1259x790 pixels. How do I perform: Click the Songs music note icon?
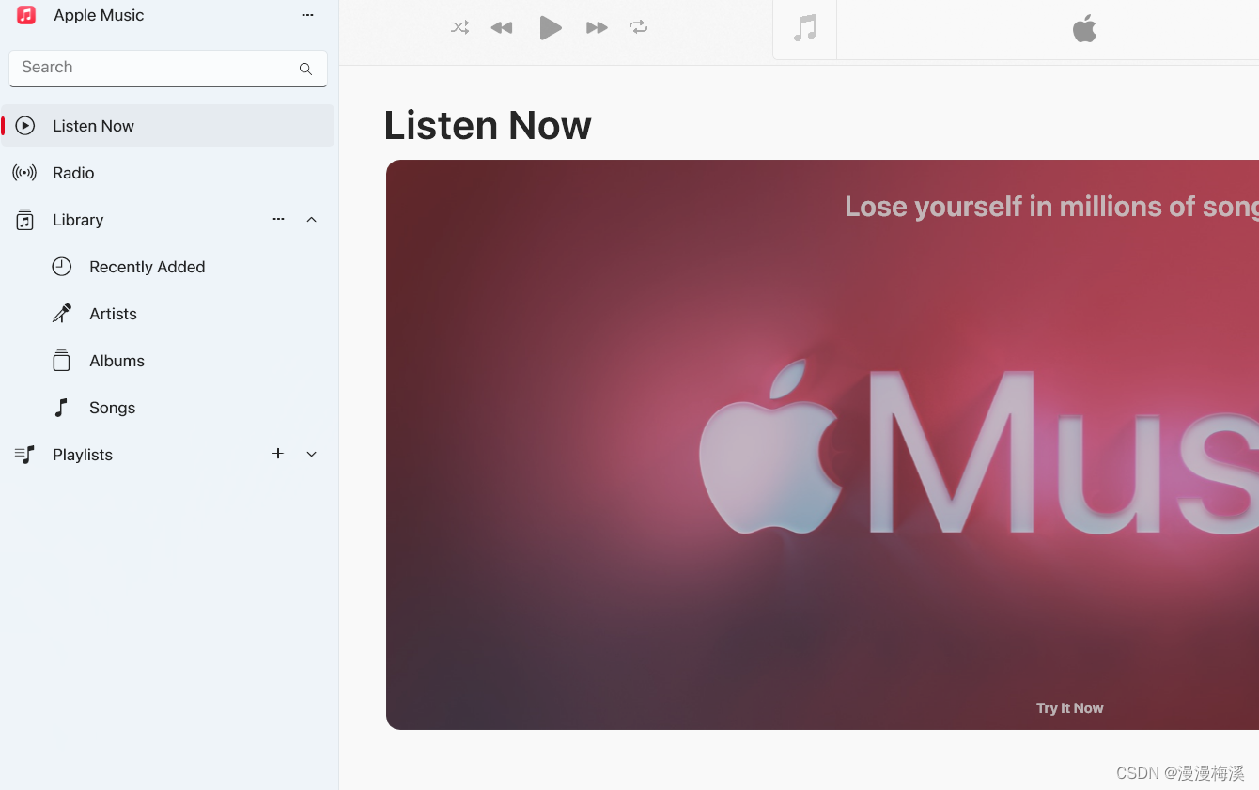point(61,408)
